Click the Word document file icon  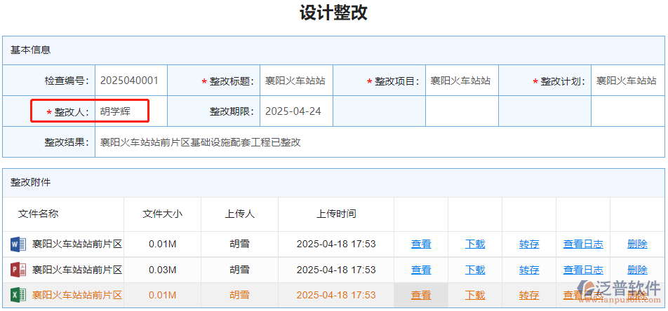(18, 244)
